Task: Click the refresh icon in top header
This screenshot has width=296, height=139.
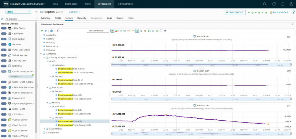Action: [x=274, y=4]
